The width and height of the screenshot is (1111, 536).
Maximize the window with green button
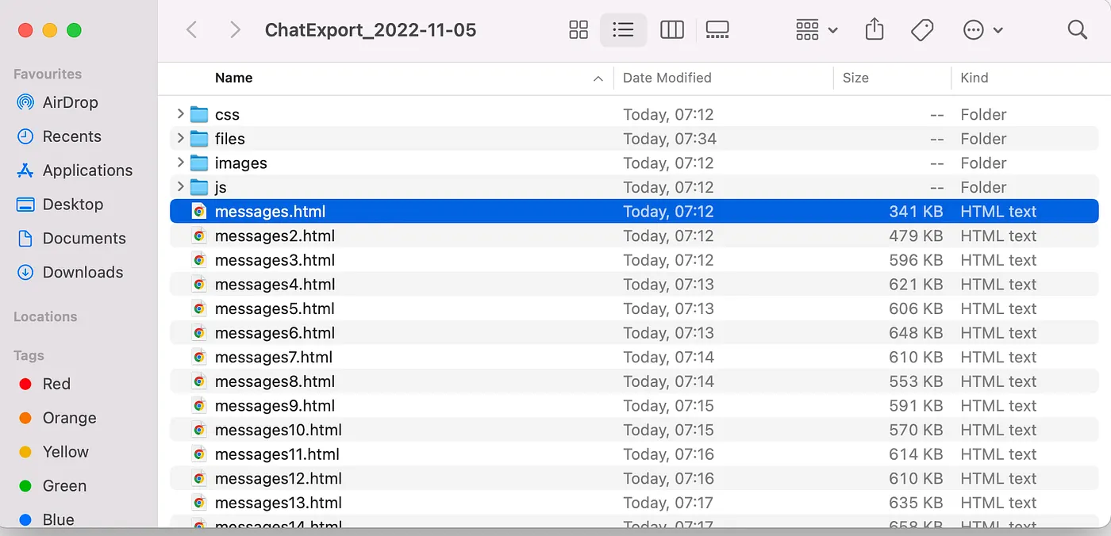[x=74, y=30]
